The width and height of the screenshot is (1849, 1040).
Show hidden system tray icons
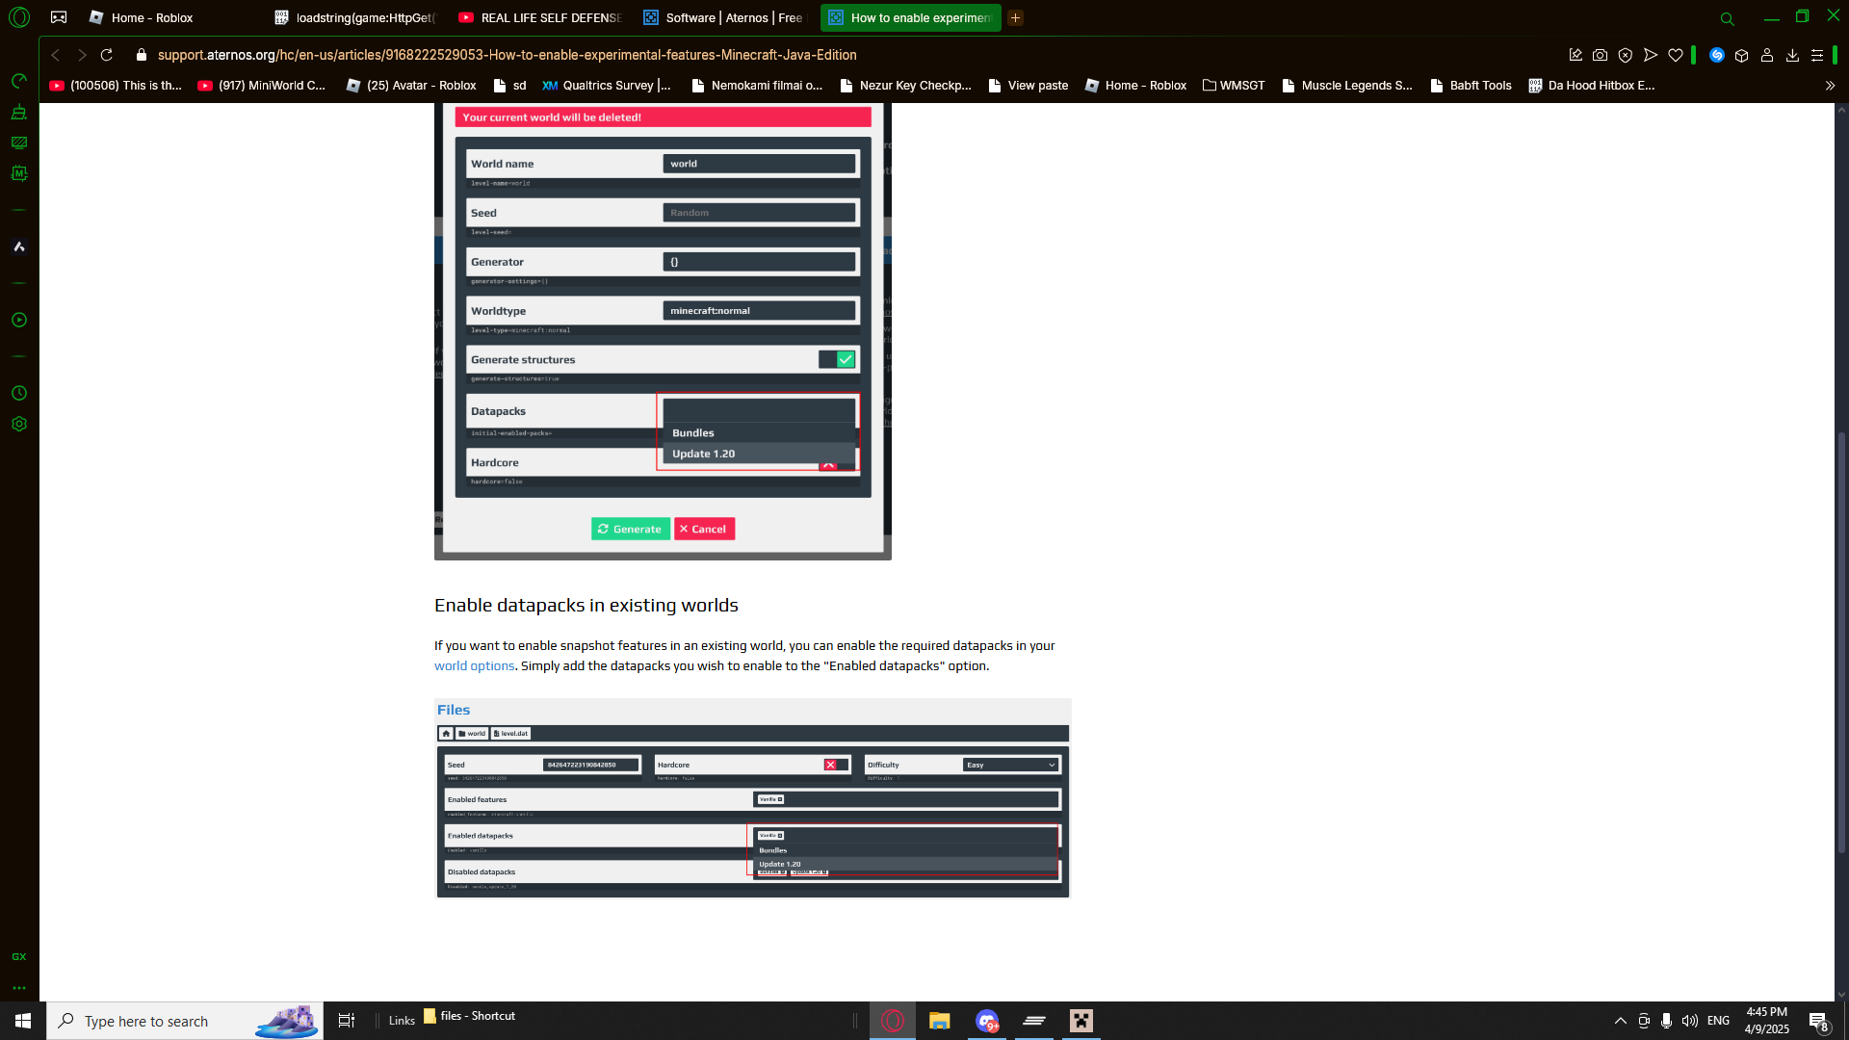[x=1621, y=1021]
